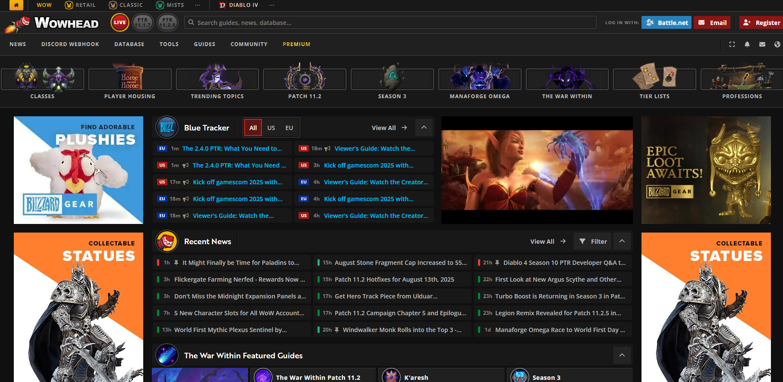Viewport: 783px width, 382px height.
Task: Switch to the Classic tab
Action: click(x=126, y=5)
